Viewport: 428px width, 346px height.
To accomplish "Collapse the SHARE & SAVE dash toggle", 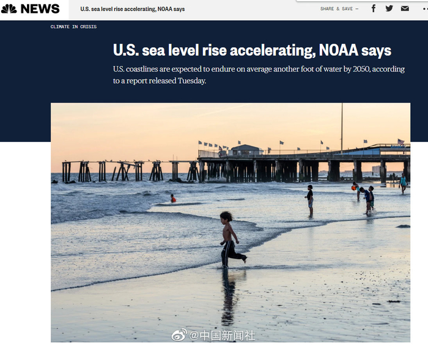I will point(356,9).
